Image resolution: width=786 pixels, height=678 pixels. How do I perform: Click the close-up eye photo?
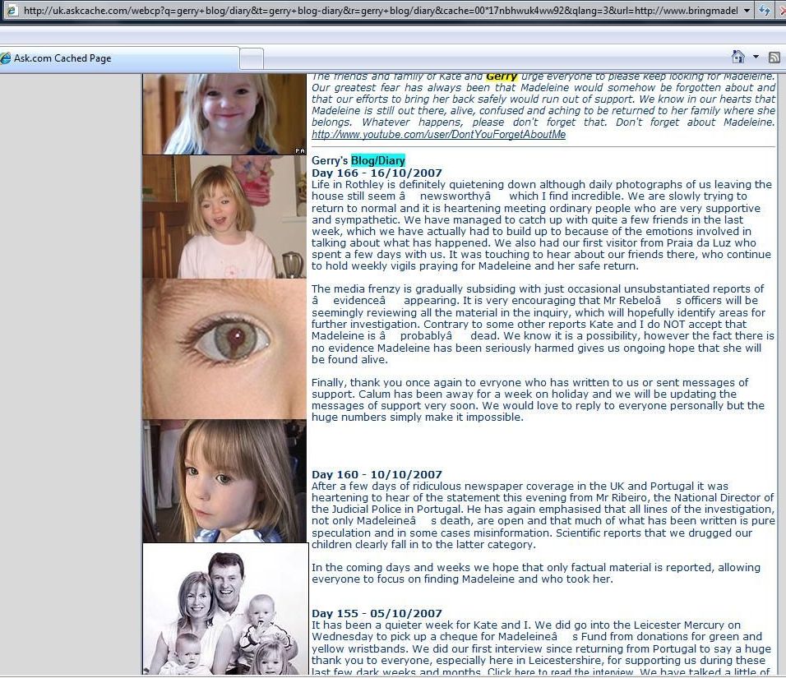click(x=224, y=349)
